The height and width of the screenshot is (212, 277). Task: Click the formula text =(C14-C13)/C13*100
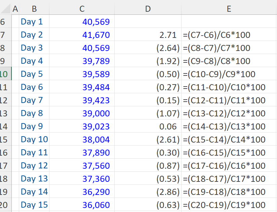(224, 126)
